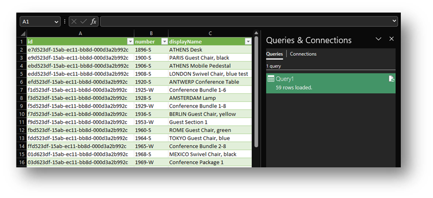Select row 1 header
Image resolution: width=433 pixels, height=198 pixels.
(22, 42)
